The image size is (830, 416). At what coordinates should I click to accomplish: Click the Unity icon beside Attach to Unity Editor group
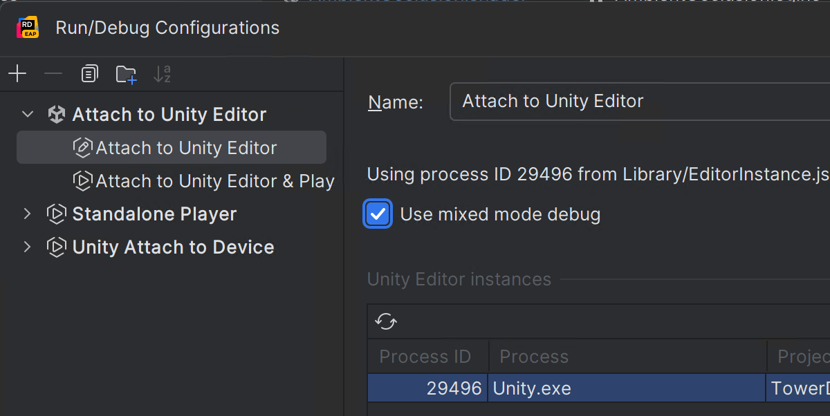(x=56, y=115)
